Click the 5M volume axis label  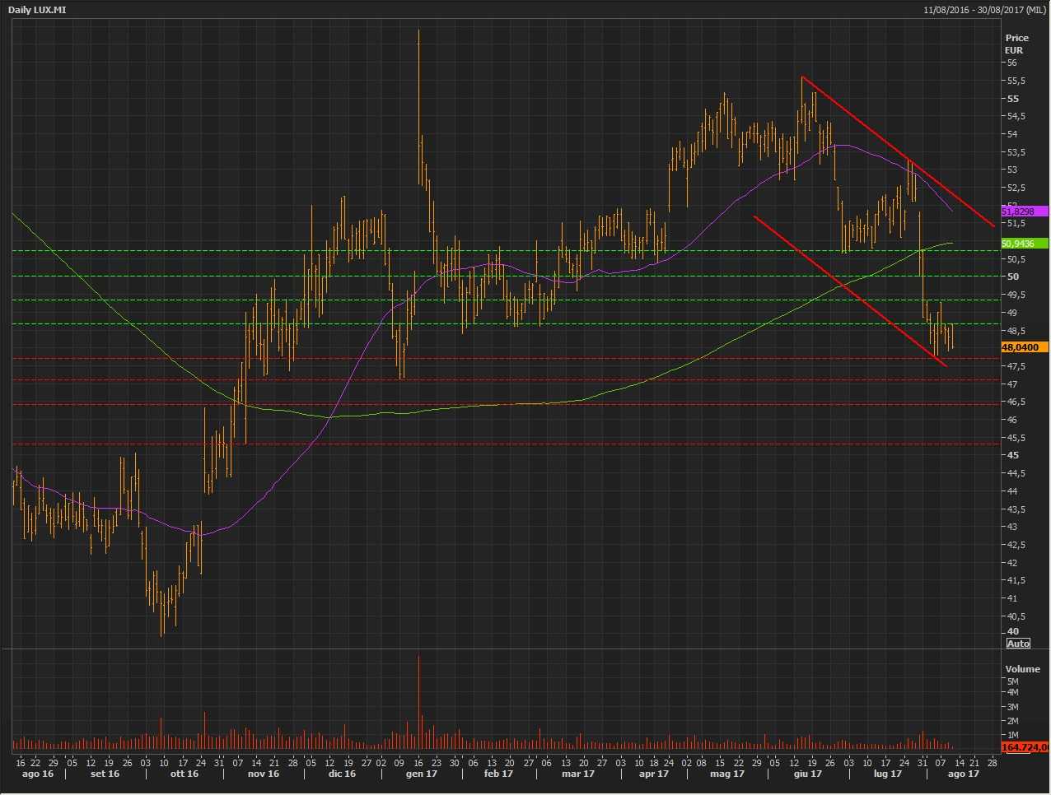coord(1012,681)
